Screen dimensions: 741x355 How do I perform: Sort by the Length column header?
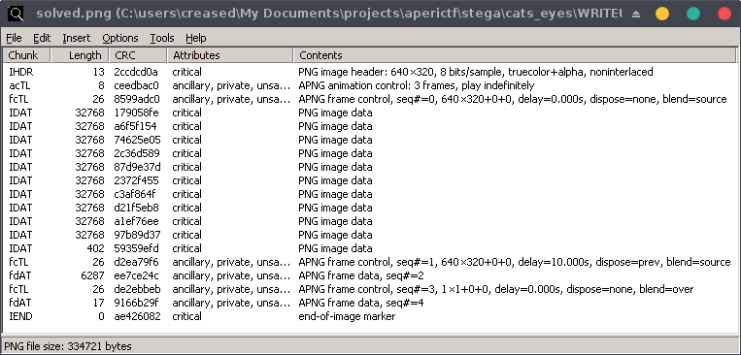tap(80, 55)
